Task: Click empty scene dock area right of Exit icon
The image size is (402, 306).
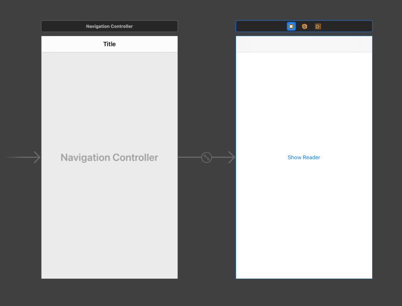Action: click(x=348, y=27)
